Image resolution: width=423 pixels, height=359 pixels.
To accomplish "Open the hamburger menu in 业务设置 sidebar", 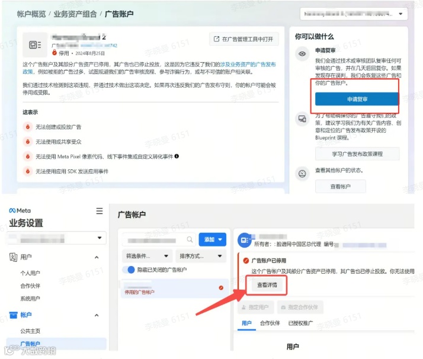I will coord(100,211).
